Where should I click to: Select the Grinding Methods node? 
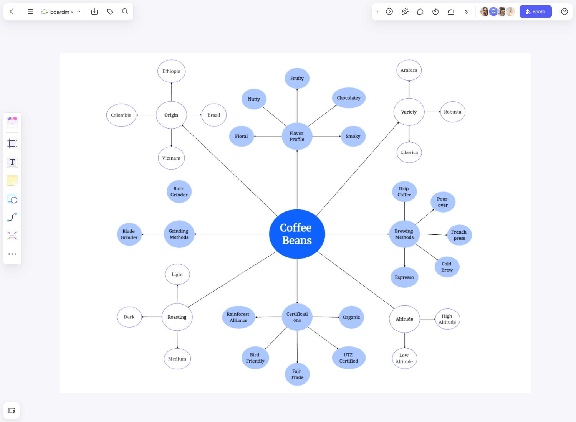pyautogui.click(x=179, y=234)
